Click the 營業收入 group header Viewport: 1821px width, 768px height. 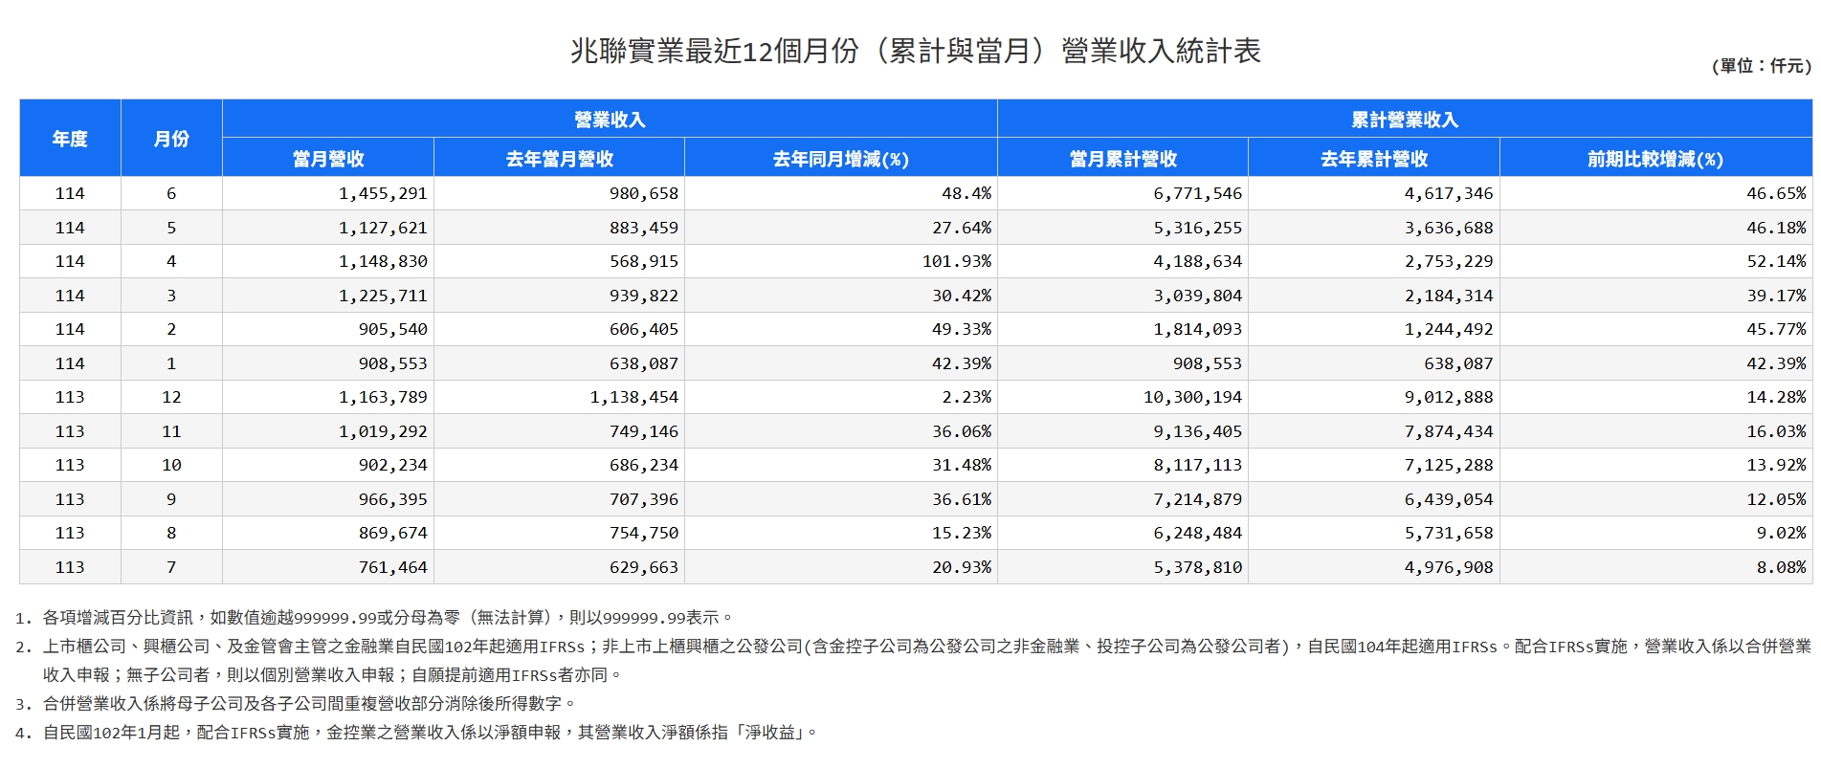[610, 120]
